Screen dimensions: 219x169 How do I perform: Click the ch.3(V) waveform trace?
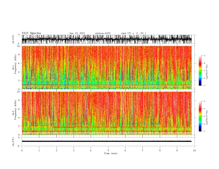[x=107, y=141]
